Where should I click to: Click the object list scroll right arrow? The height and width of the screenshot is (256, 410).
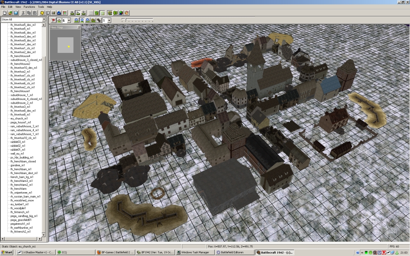pos(40,239)
